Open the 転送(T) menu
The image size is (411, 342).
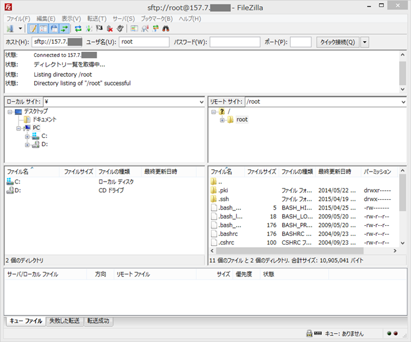pyautogui.click(x=97, y=19)
